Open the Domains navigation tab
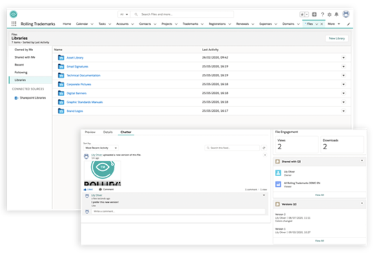The image size is (379, 256). pyautogui.click(x=288, y=23)
